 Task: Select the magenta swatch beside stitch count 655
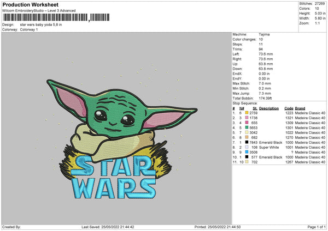click(x=247, y=123)
